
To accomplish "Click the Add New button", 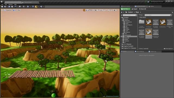I will coord(126,9).
